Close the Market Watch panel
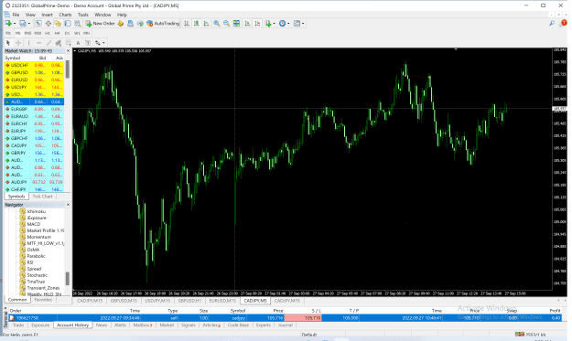This screenshot has width=572, height=341. click(x=68, y=51)
